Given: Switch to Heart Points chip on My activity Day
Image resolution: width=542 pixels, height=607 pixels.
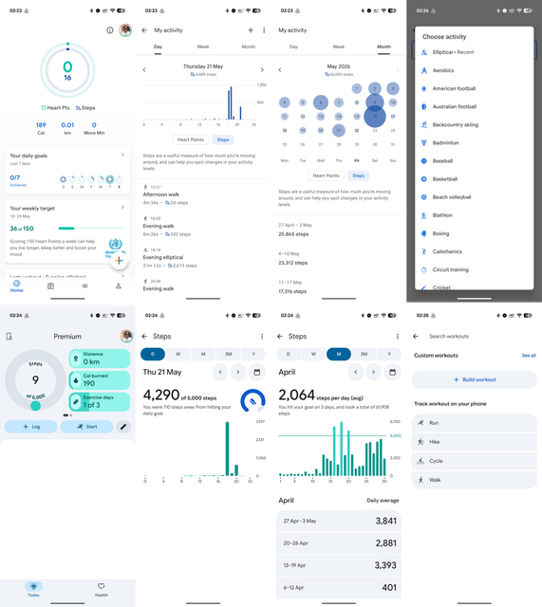Looking at the screenshot, I should (x=191, y=139).
